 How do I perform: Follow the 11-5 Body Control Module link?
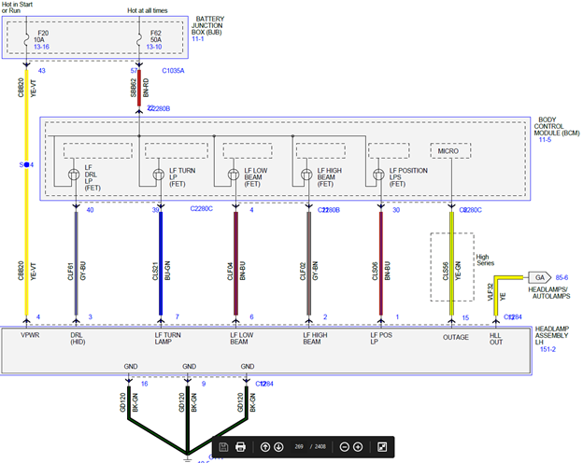[545, 140]
